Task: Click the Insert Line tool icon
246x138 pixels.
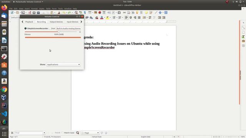Action: point(156,13)
